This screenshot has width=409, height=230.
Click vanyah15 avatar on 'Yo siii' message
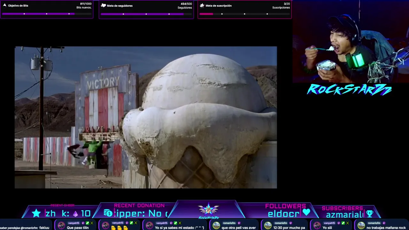tap(317, 226)
